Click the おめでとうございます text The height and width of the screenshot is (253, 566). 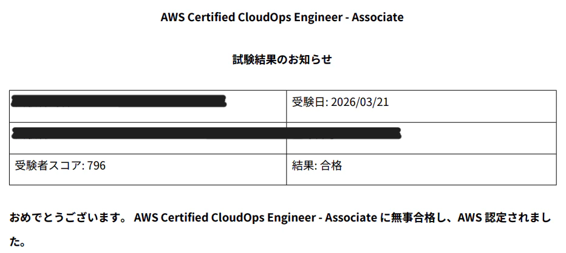(x=68, y=218)
